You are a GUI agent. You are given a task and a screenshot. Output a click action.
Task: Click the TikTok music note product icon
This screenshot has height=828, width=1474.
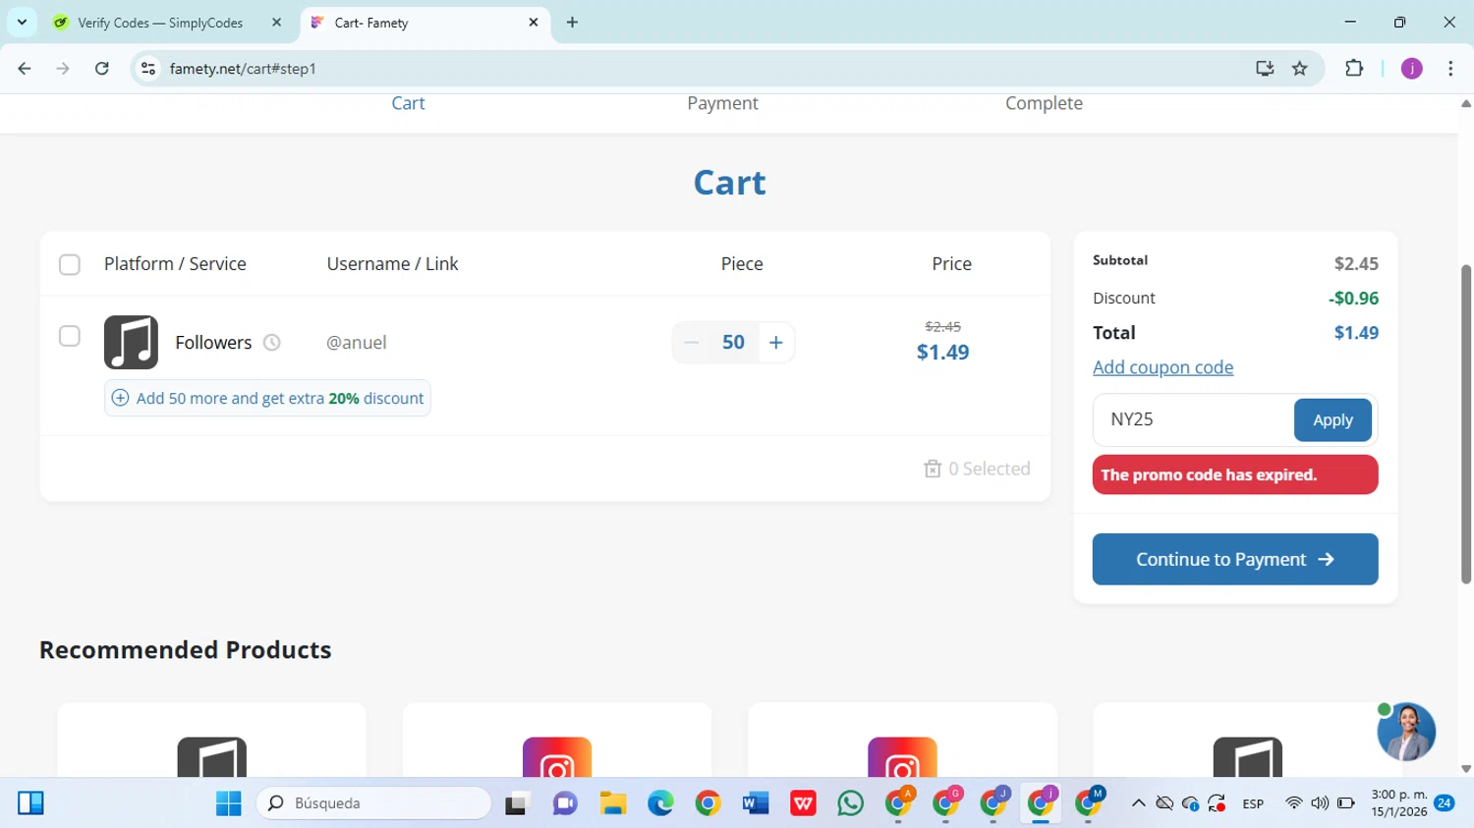pyautogui.click(x=131, y=342)
